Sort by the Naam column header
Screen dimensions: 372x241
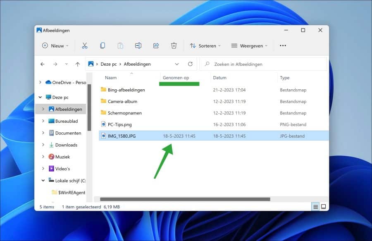pos(111,78)
